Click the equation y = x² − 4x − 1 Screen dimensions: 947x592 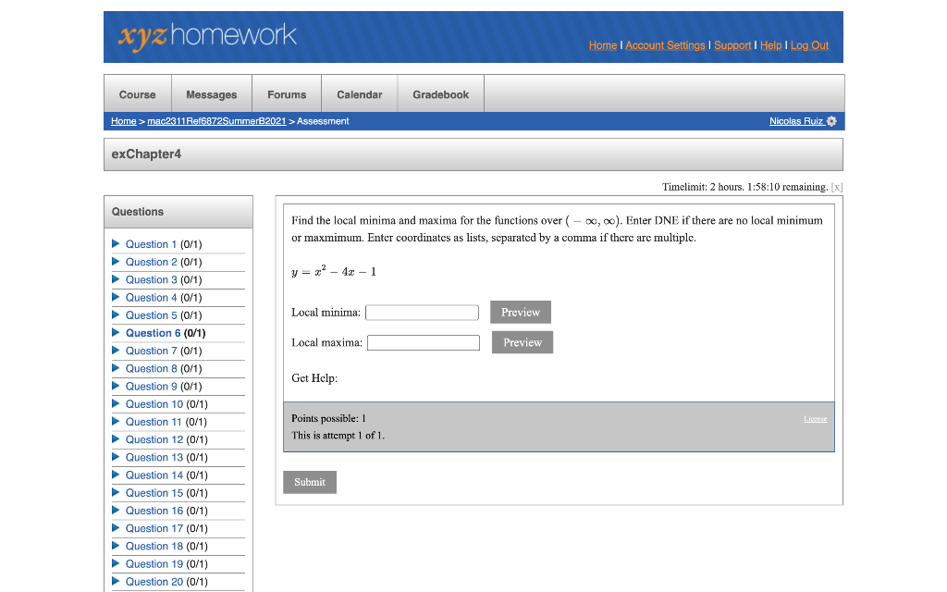334,271
